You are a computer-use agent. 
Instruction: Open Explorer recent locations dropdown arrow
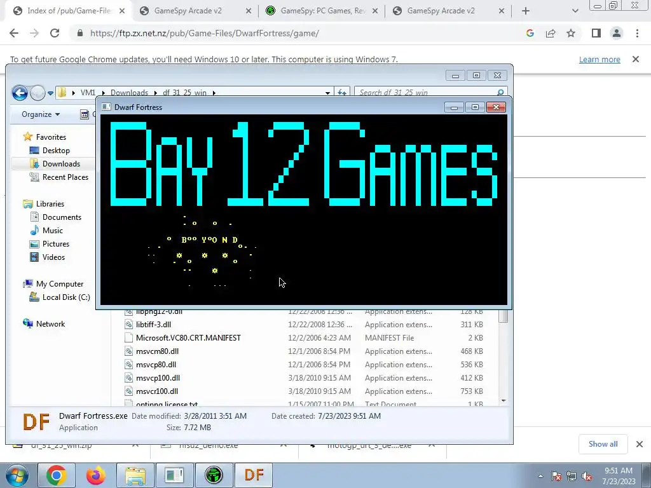click(50, 93)
